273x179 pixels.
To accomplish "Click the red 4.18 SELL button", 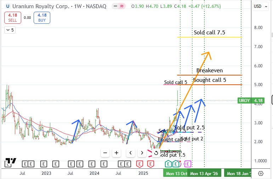I will 13,18.
